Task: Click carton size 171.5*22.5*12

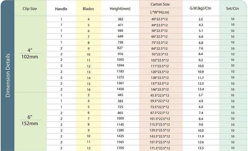Action: [x=160, y=148]
